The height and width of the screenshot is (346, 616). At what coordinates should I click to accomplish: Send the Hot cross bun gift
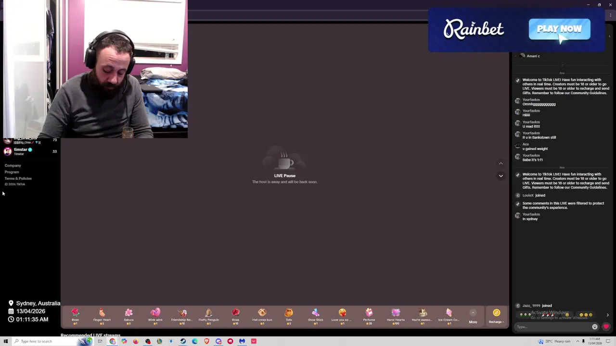pyautogui.click(x=262, y=316)
